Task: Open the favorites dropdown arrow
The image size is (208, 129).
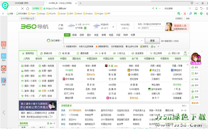Action: tap(14, 14)
